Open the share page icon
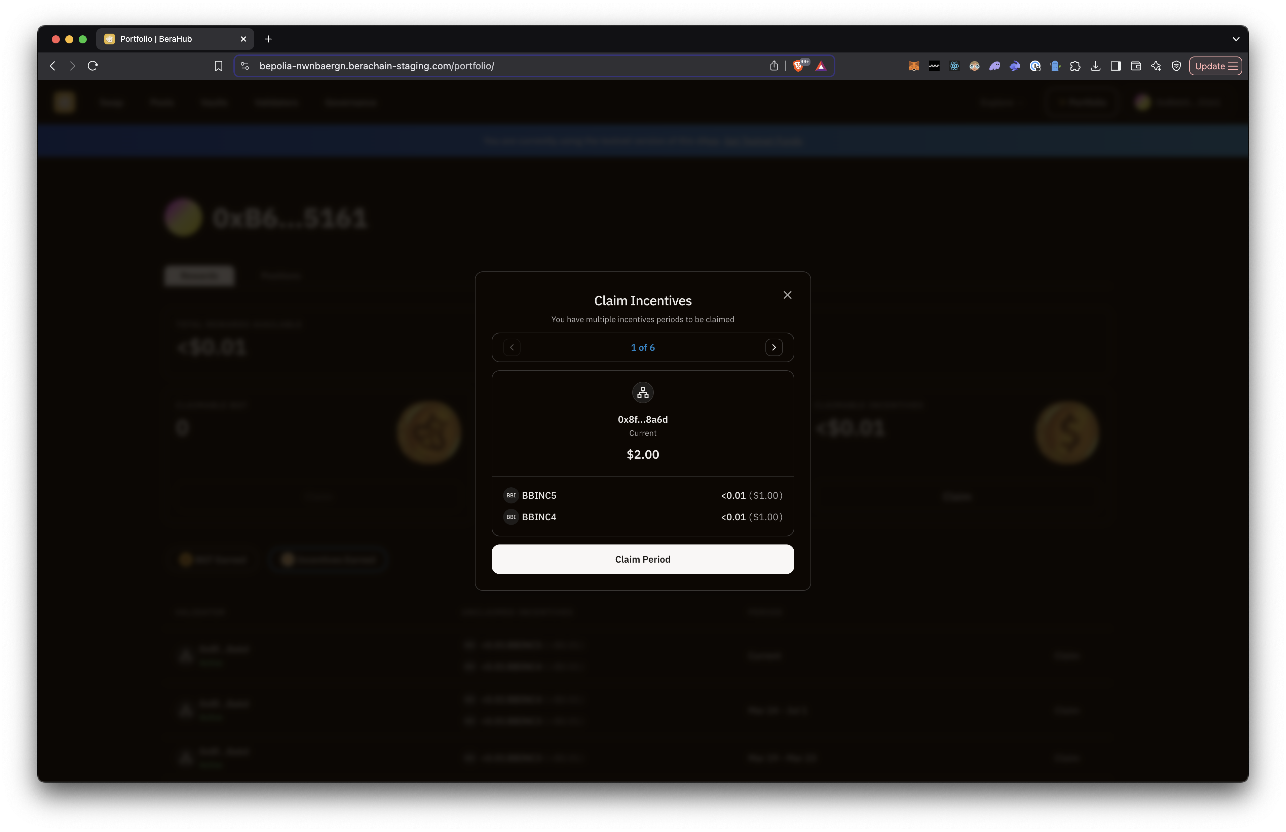 pos(773,66)
